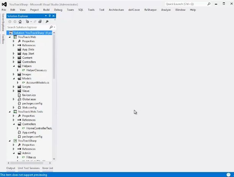Image resolution: width=234 pixels, height=177 pixels.
Task: Open the File menu
Action: pos(4,10)
